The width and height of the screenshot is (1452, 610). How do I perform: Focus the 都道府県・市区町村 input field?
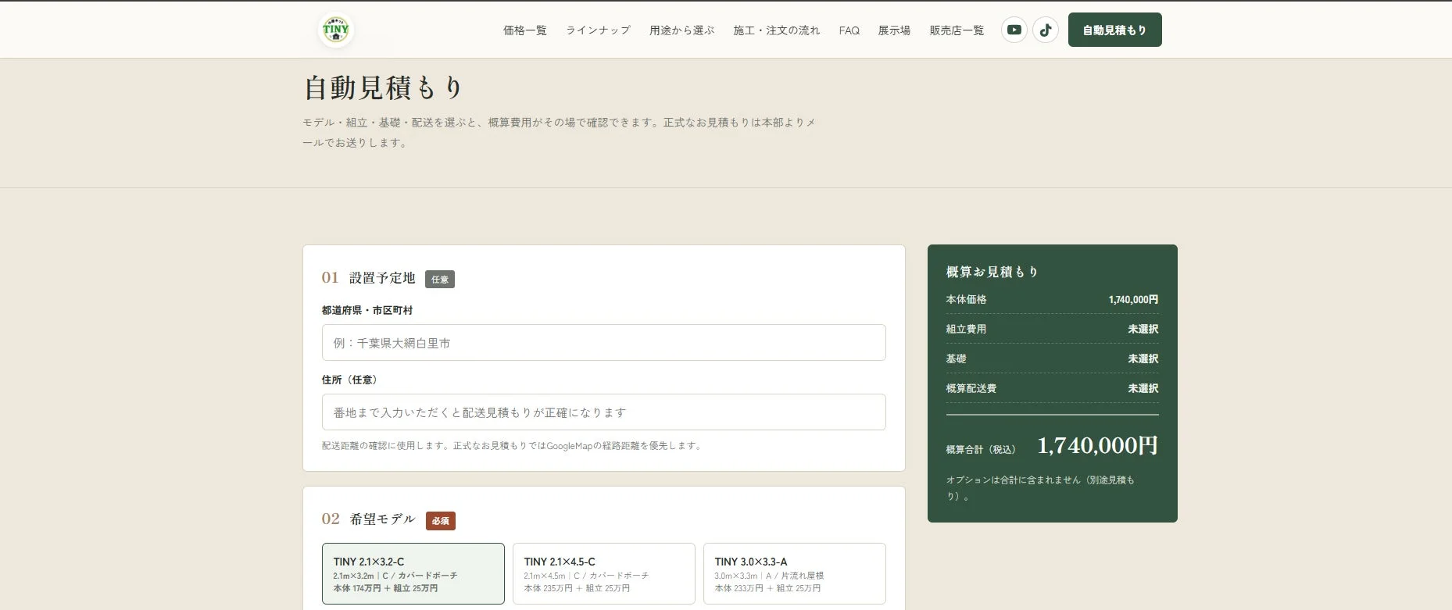[x=603, y=343]
